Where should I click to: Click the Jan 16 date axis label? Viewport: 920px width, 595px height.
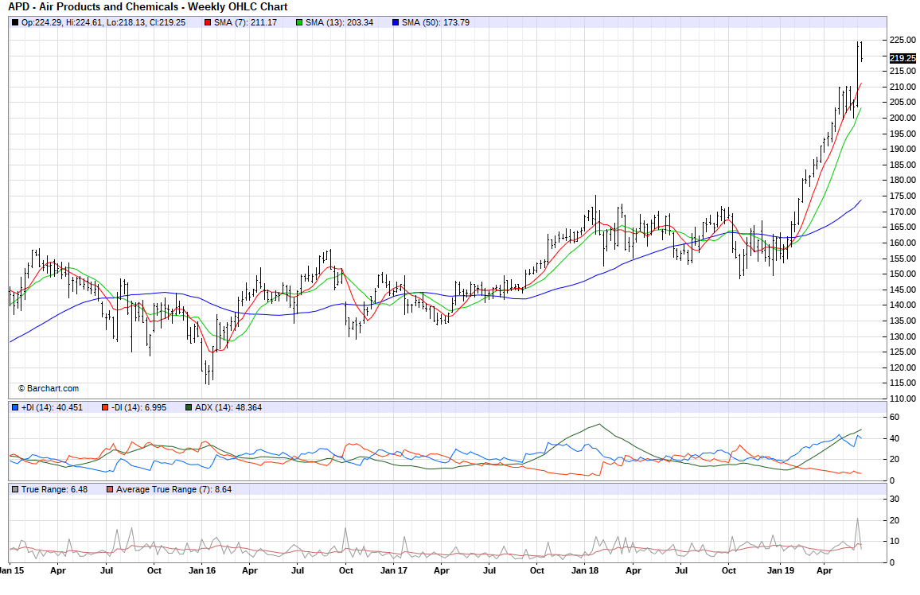tap(202, 570)
